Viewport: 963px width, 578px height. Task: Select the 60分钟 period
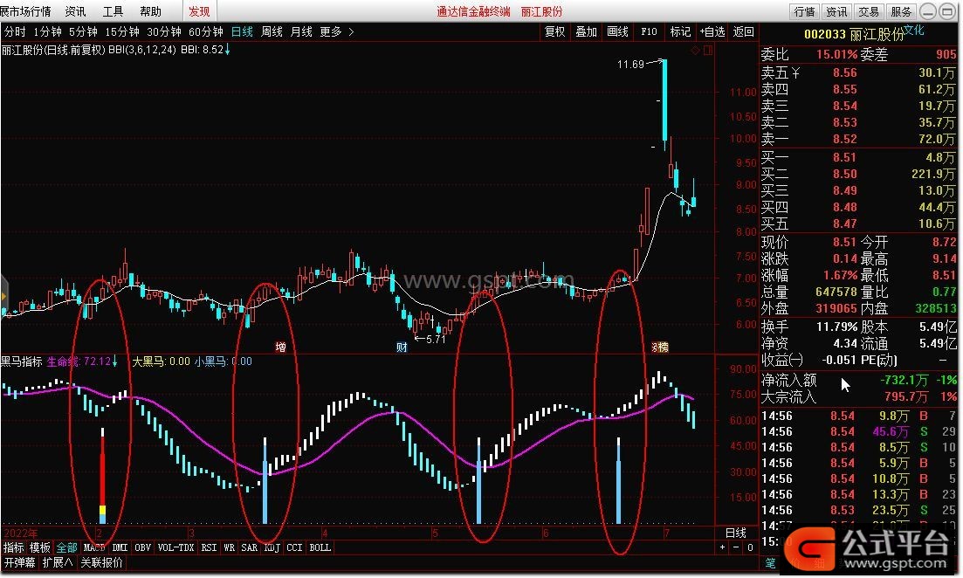tap(206, 31)
